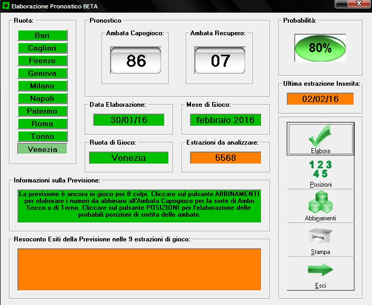Select the Cagliari wheel
Screen dimensions: 372x305
pos(43,48)
